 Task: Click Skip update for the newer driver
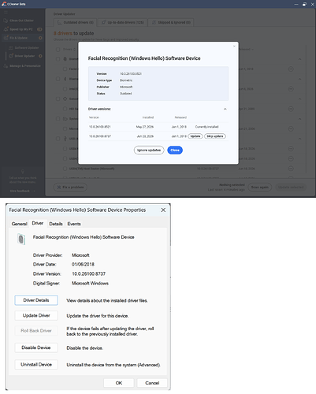click(215, 136)
